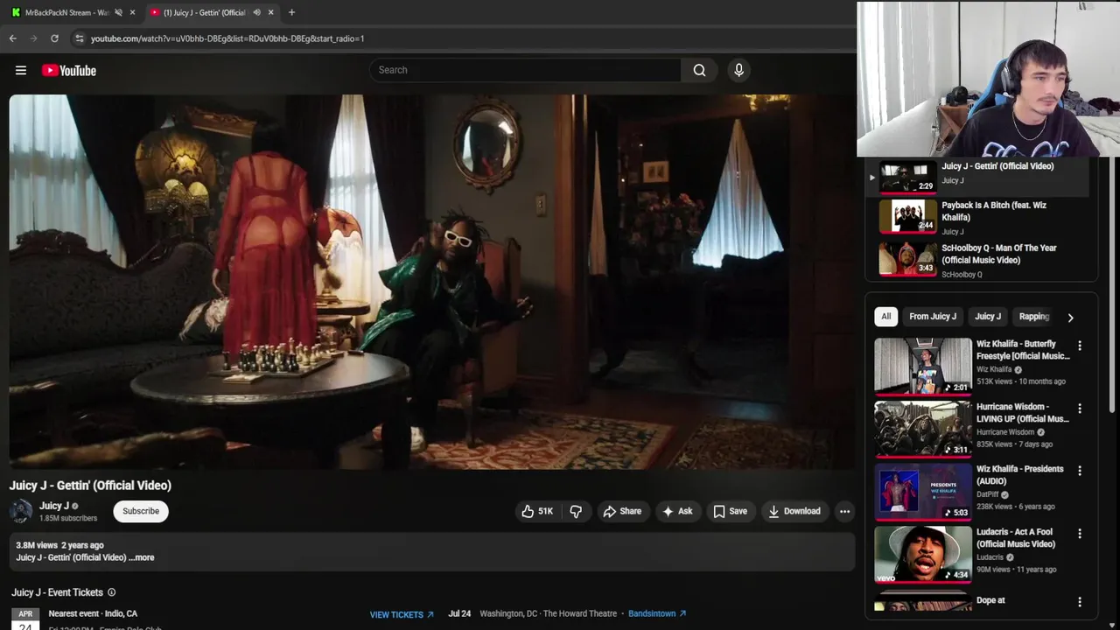Reload the page with refresh icon
This screenshot has height=630, width=1120.
coord(54,38)
